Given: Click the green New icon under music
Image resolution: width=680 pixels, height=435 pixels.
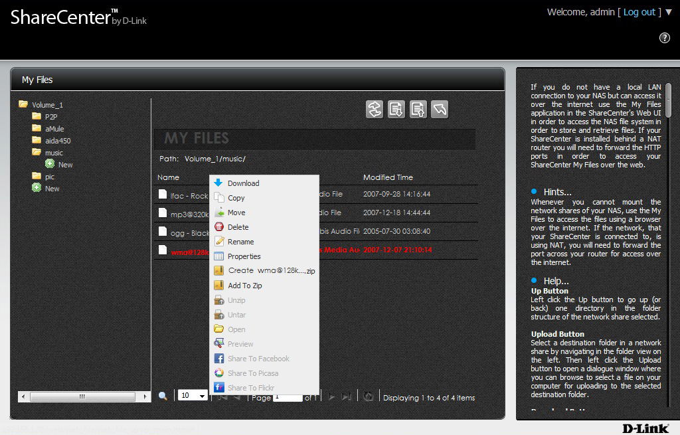Looking at the screenshot, I should pyautogui.click(x=50, y=164).
